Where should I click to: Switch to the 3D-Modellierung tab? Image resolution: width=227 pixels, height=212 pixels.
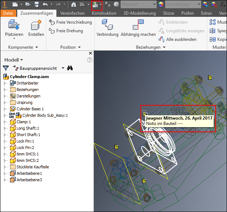coord(140,13)
